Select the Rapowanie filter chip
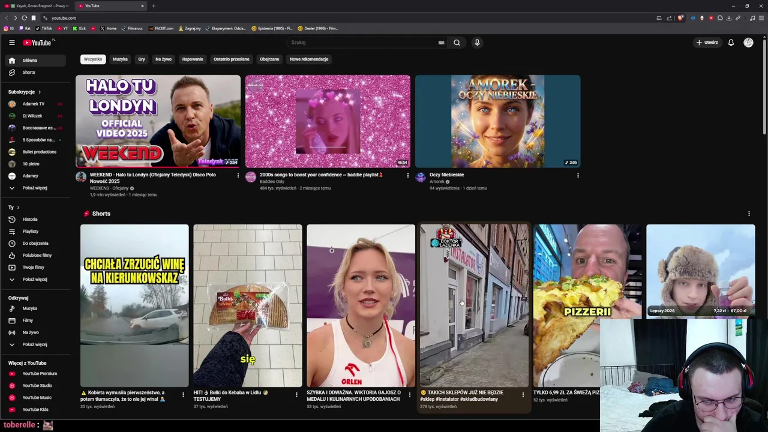The height and width of the screenshot is (432, 768). point(193,59)
